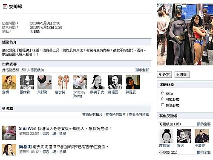This screenshot has width=213, height=160.
Task: Click the 匯出 export button
Action: [x=182, y=75]
